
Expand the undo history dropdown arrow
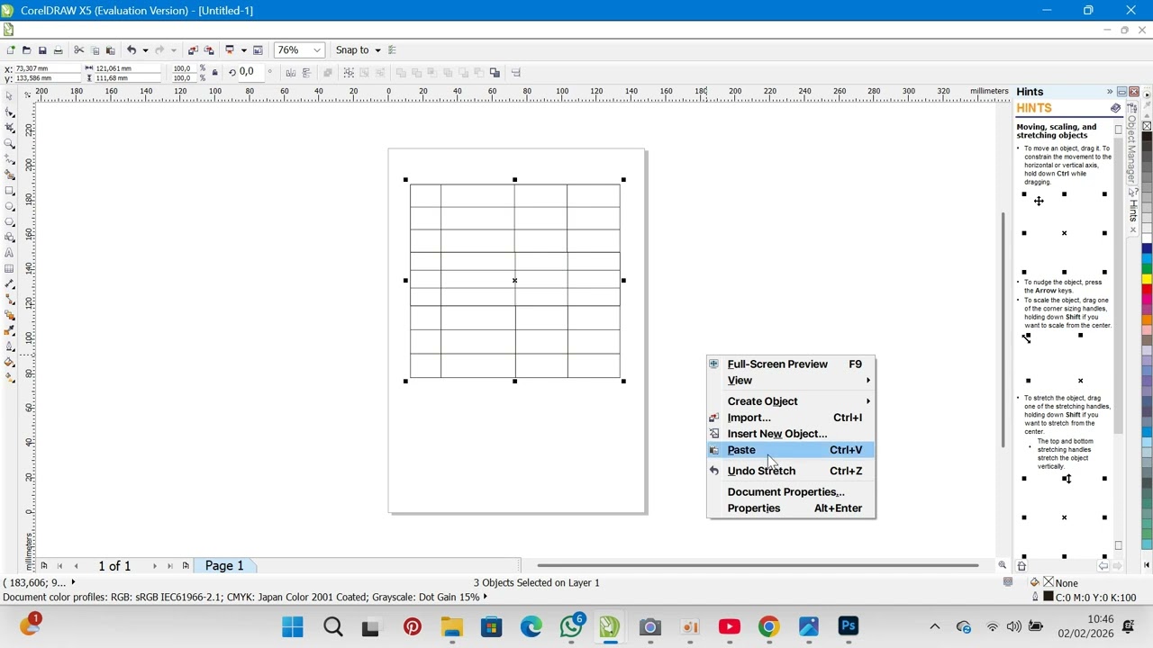[145, 50]
